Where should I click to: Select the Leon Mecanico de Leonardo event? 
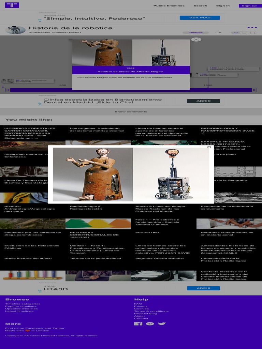click(x=227, y=69)
